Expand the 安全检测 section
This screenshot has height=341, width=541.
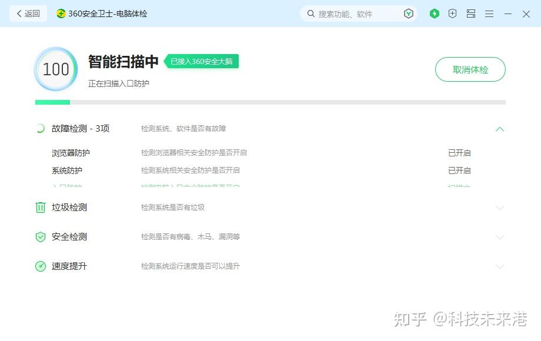click(500, 237)
